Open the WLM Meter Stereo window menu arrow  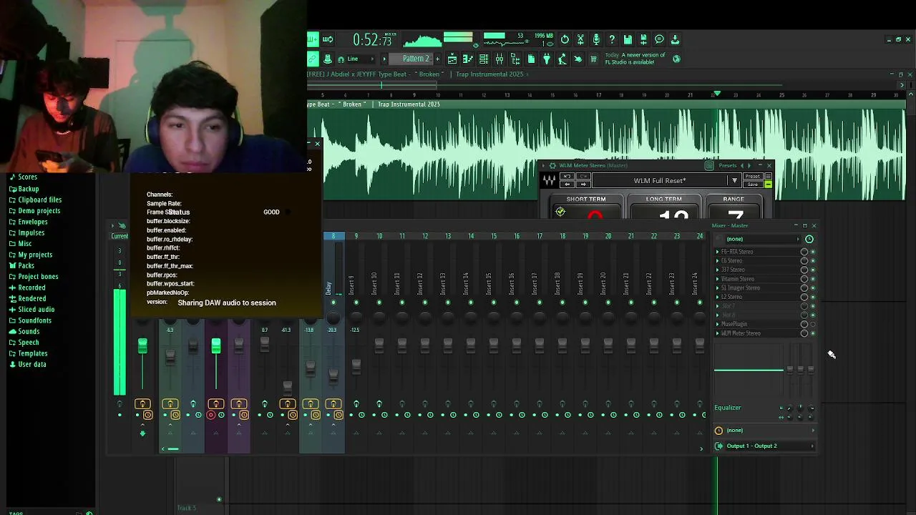[x=543, y=165]
